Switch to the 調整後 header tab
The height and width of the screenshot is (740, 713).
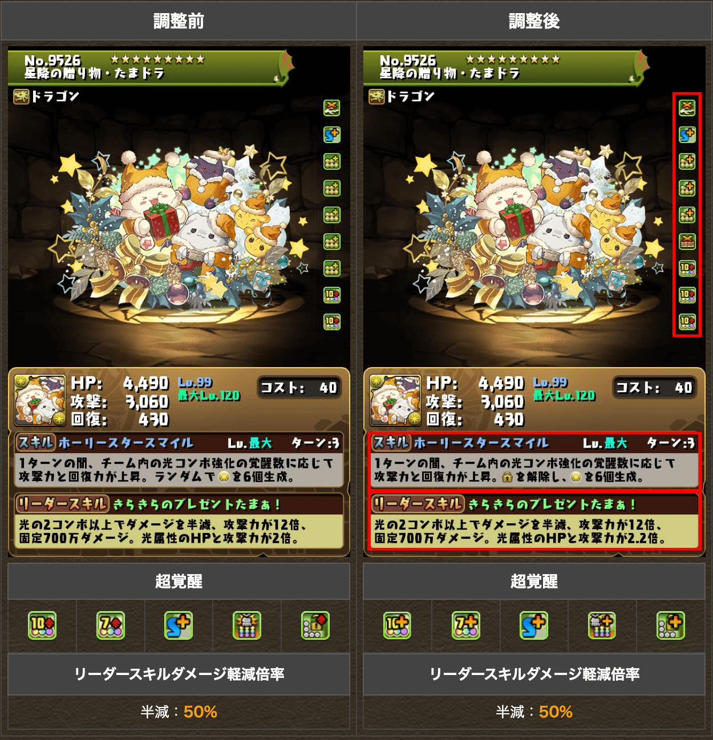(534, 21)
